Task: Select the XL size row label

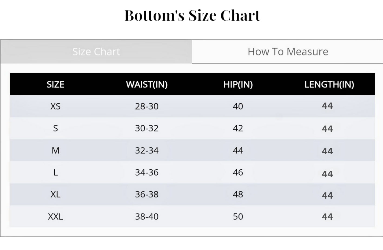Action: point(55,194)
